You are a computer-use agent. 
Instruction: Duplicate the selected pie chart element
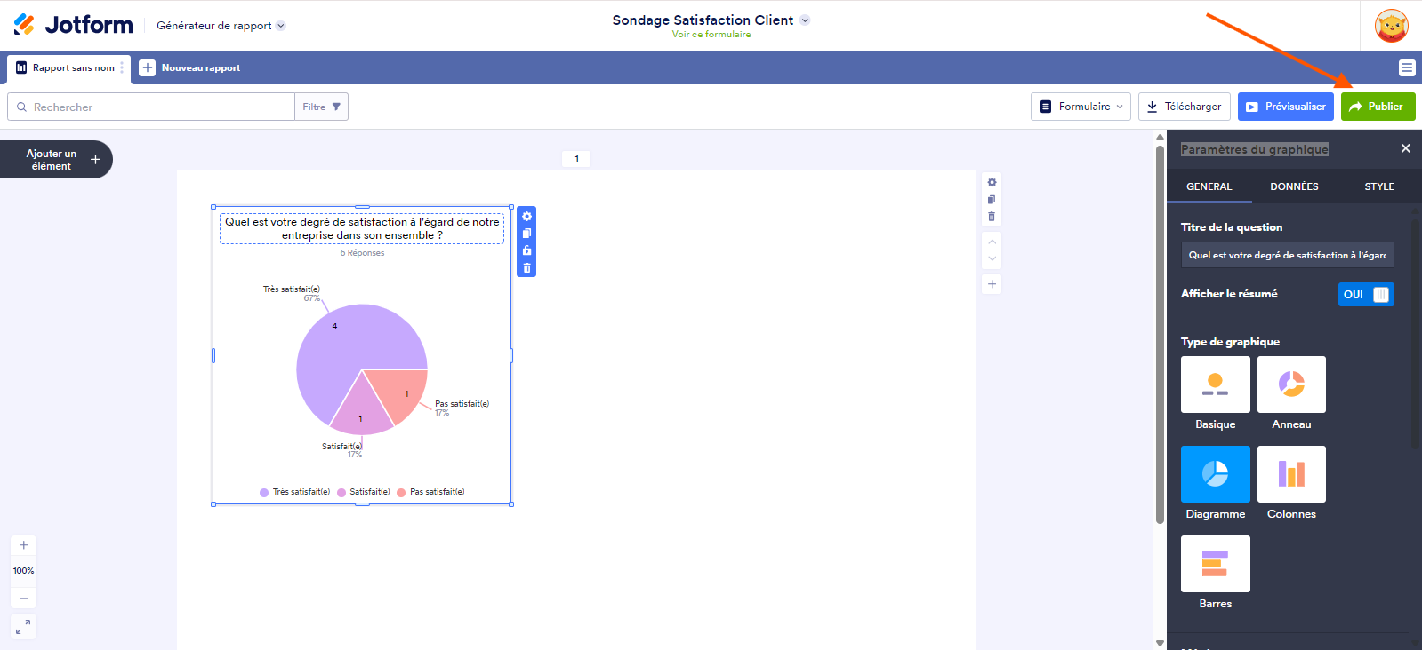click(x=526, y=234)
